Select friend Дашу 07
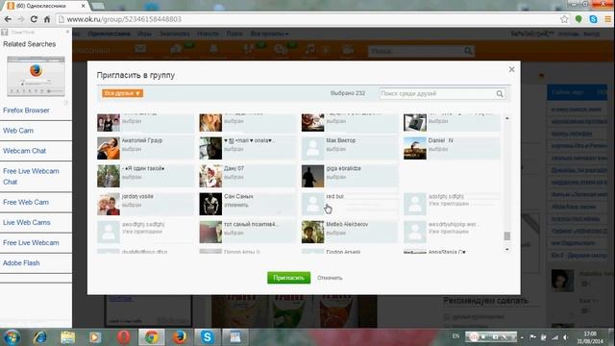The height and width of the screenshot is (346, 615). [x=248, y=176]
